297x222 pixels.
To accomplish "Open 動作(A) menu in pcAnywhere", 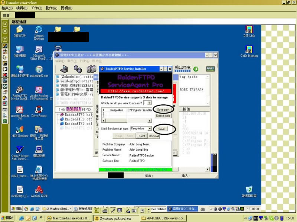I will point(51,8).
